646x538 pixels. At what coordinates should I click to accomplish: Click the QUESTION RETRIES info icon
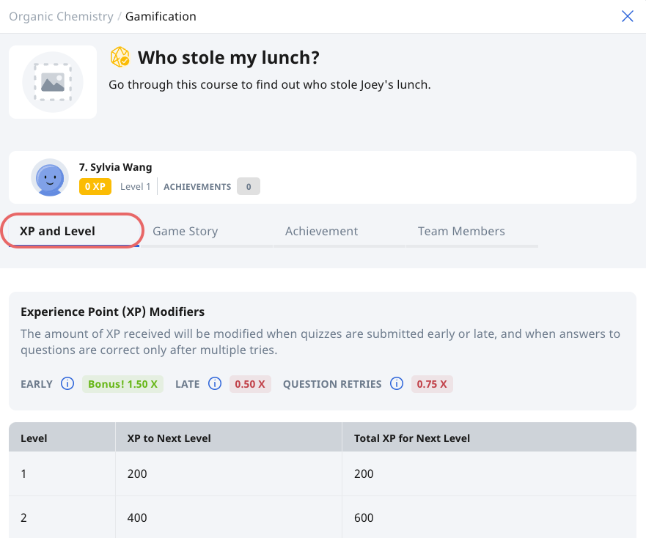tap(397, 383)
